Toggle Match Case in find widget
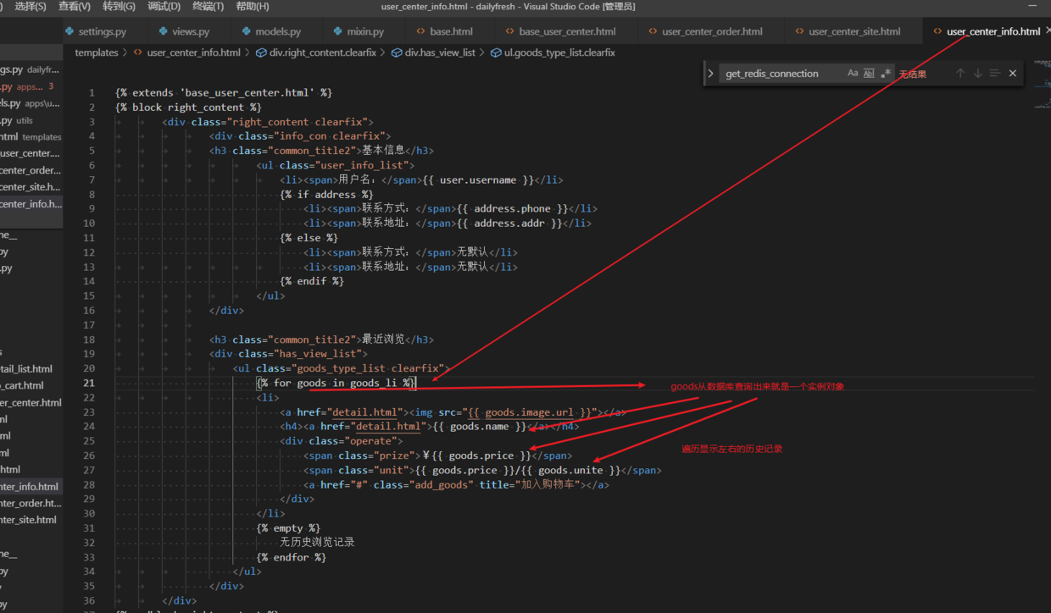The image size is (1051, 613). point(853,74)
